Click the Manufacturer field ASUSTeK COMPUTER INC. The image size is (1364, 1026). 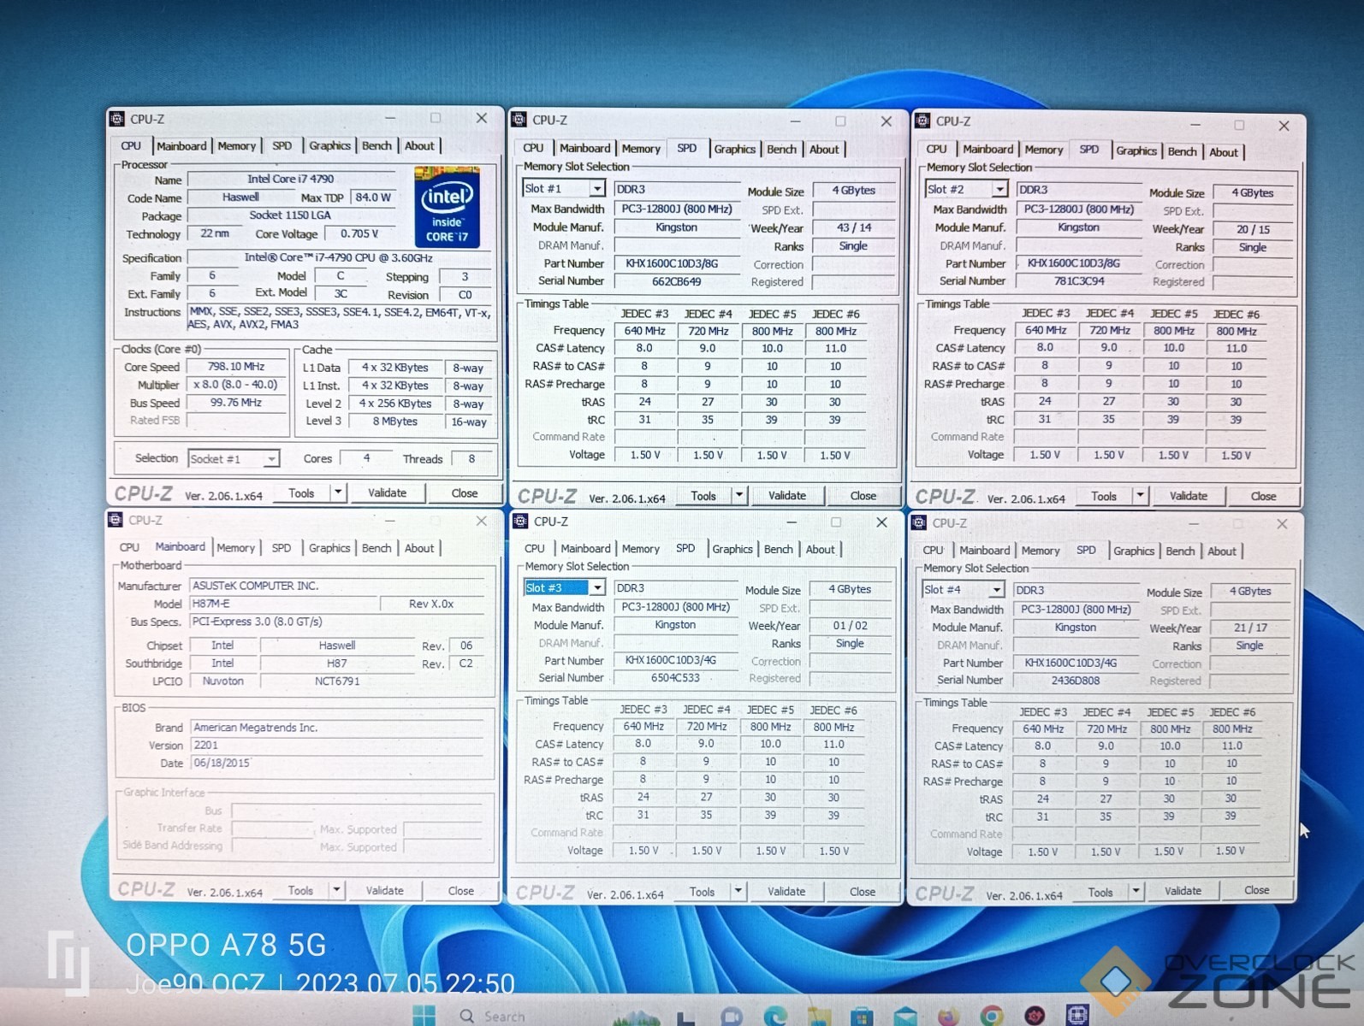[338, 586]
